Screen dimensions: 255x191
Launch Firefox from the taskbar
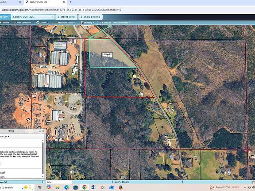pyautogui.click(x=121, y=187)
